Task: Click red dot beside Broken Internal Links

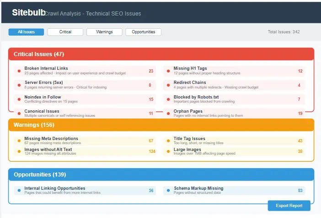Action: (x=19, y=71)
